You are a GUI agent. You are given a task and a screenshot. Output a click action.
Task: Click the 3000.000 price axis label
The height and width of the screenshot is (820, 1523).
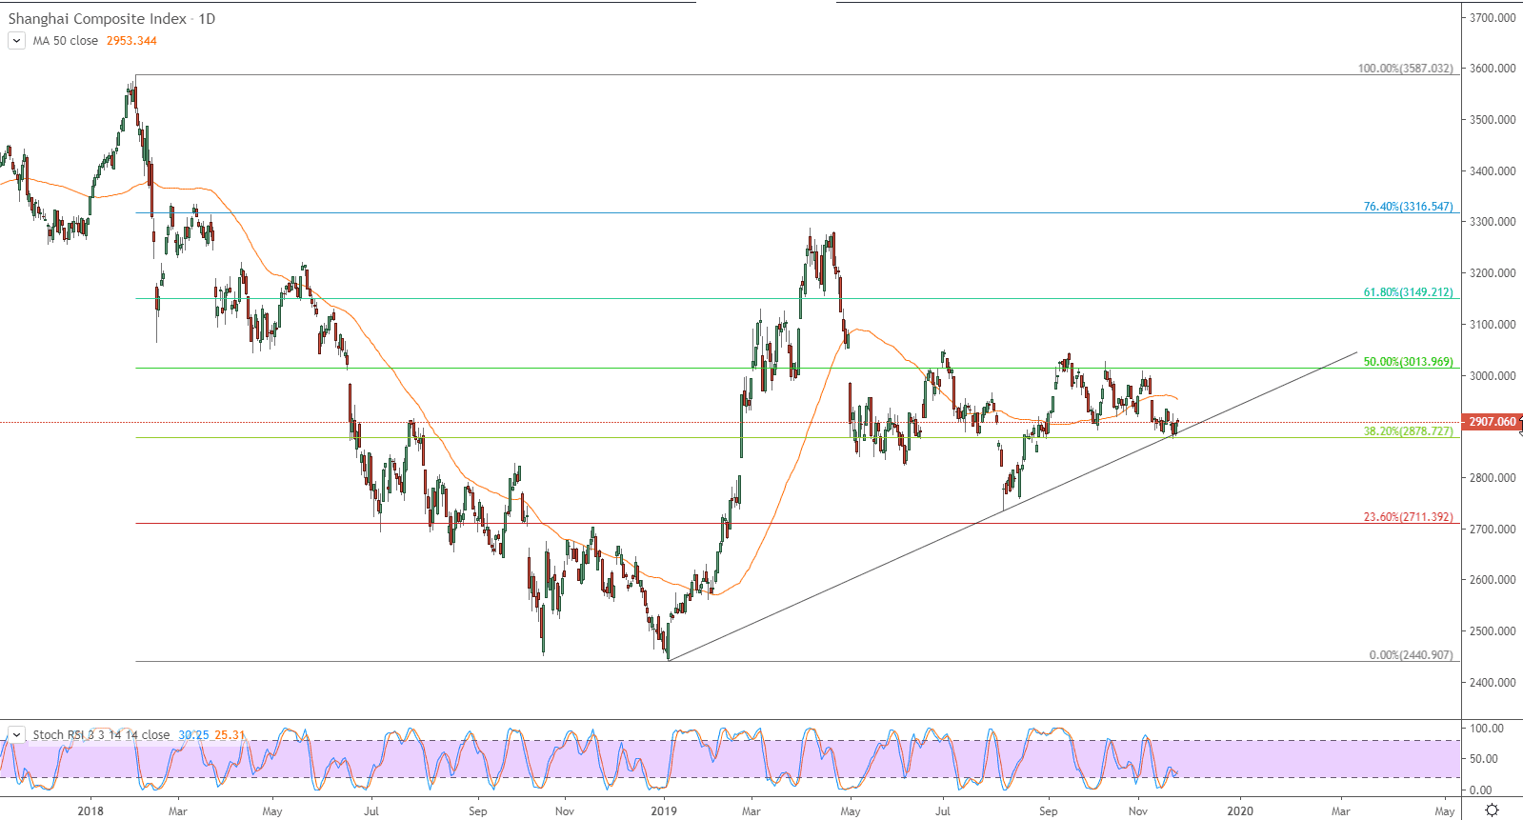point(1493,376)
